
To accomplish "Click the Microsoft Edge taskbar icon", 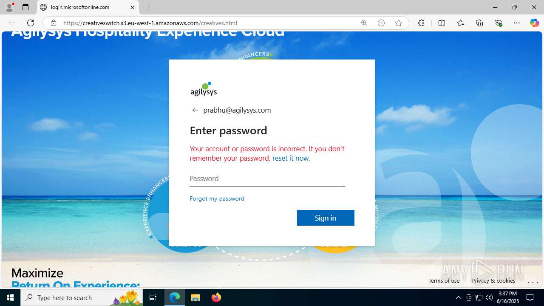I will [x=175, y=297].
